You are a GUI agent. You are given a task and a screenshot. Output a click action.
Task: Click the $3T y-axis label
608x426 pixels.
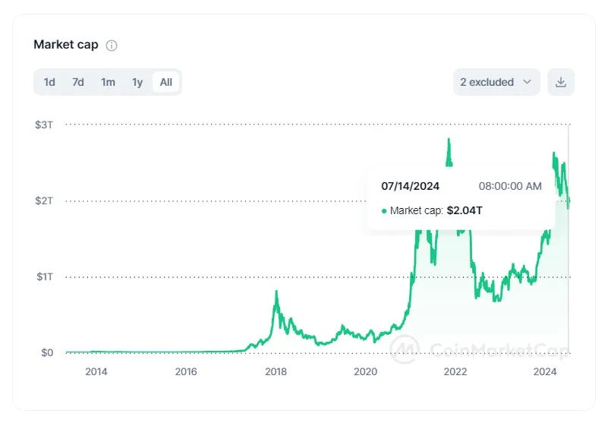(44, 124)
